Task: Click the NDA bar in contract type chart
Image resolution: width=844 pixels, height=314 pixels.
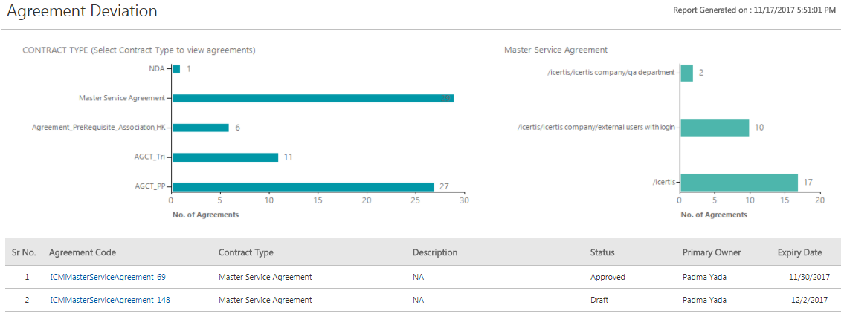Action: [175, 69]
